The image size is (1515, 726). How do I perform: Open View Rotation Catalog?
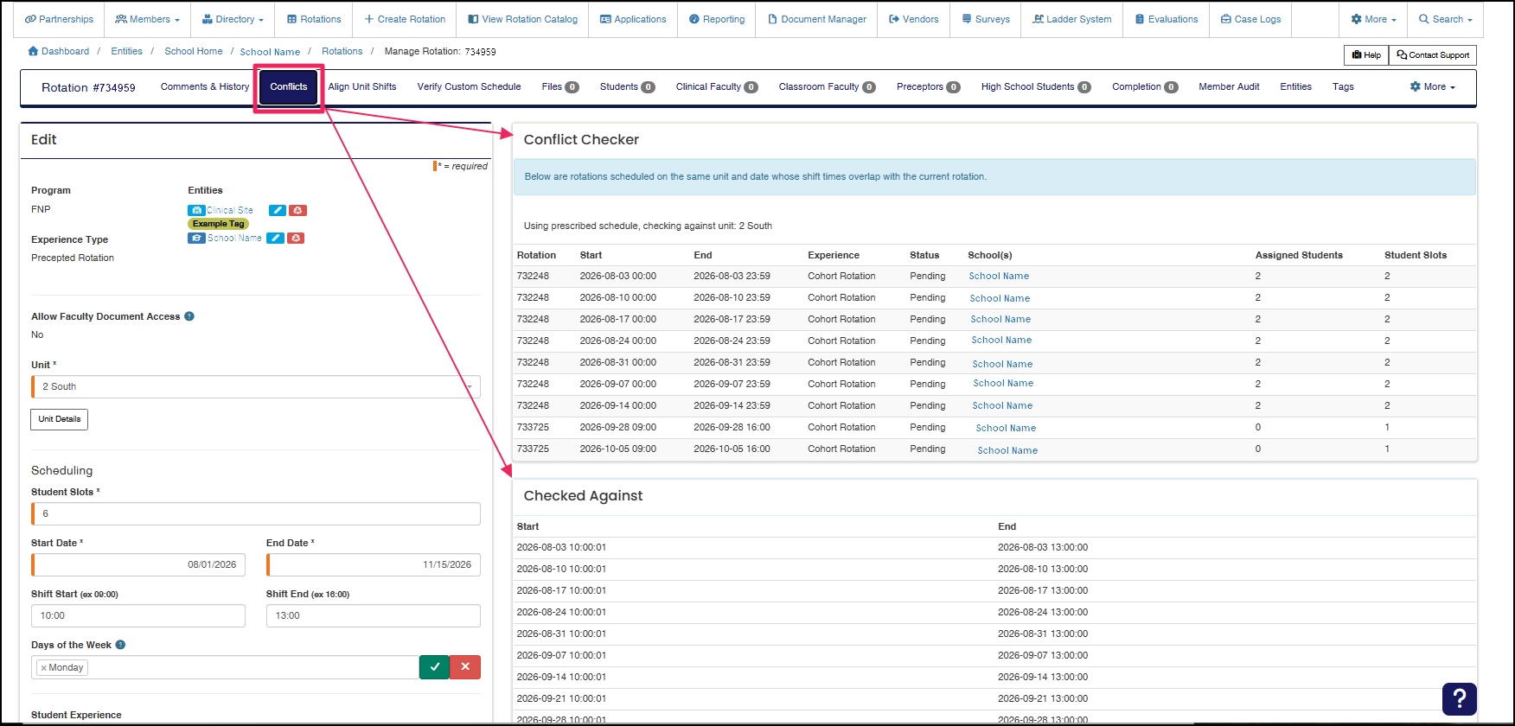pyautogui.click(x=522, y=19)
